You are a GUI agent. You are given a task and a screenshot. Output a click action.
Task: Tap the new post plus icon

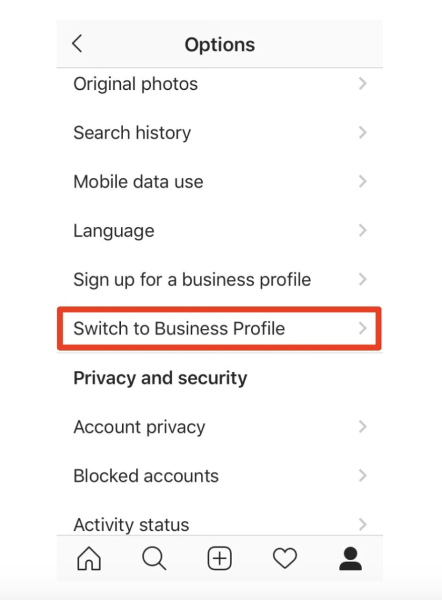pyautogui.click(x=219, y=559)
